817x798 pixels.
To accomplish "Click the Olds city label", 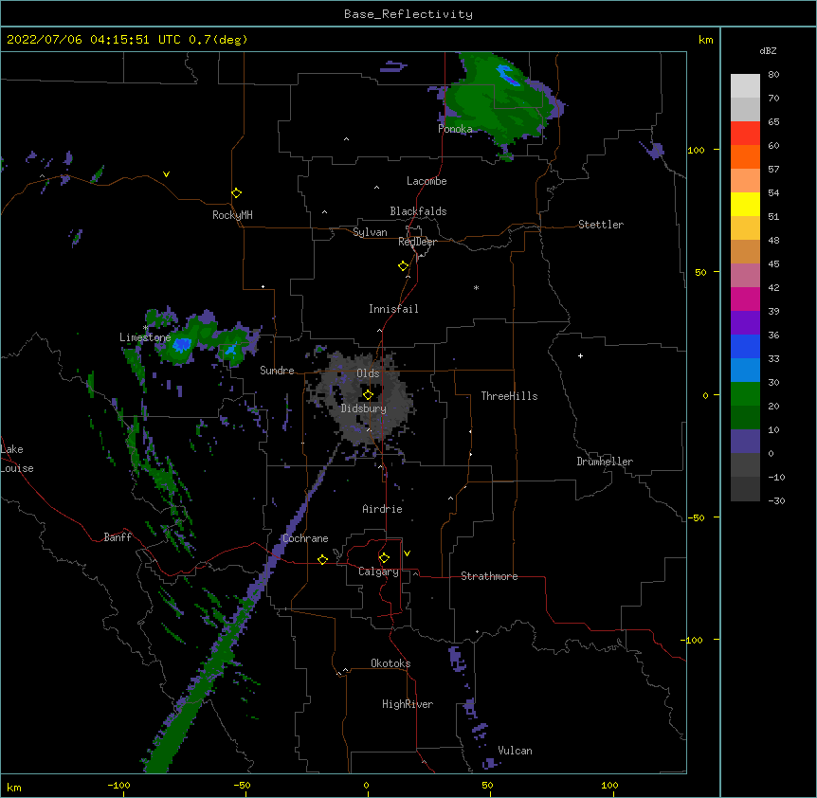I will [368, 373].
